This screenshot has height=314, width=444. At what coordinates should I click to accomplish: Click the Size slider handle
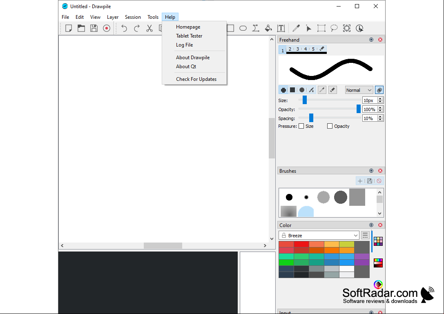tap(305, 100)
